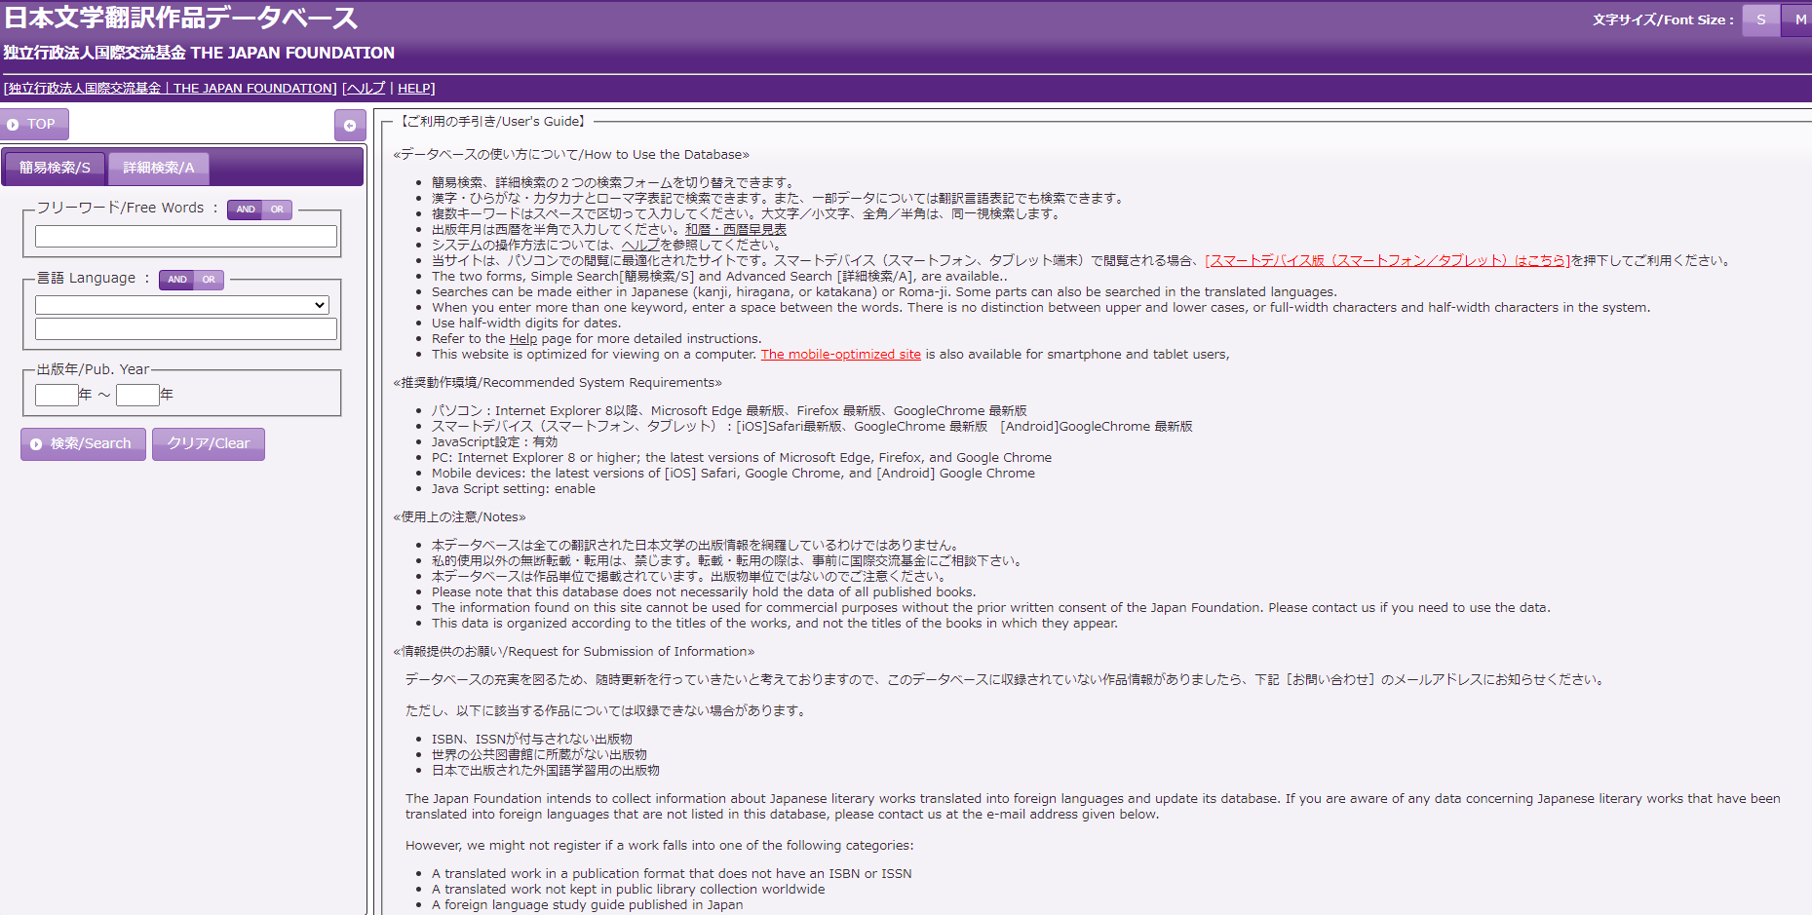This screenshot has height=915, width=1812.
Task: Open the smart device version link in Japanese
Action: point(1388,261)
